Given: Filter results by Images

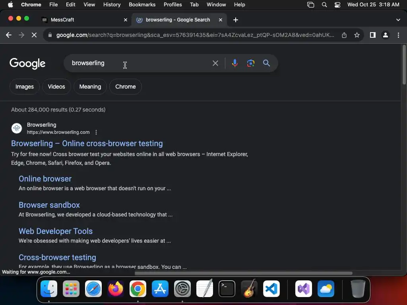Looking at the screenshot, I should tap(24, 87).
